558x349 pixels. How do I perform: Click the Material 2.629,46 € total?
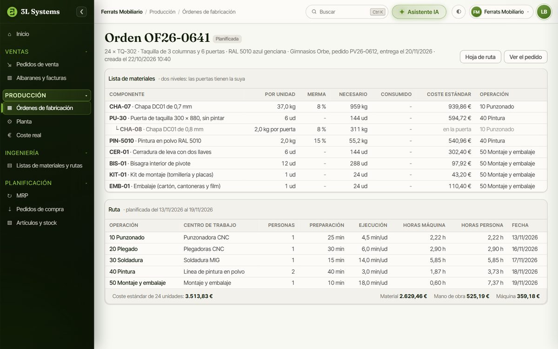coord(404,296)
